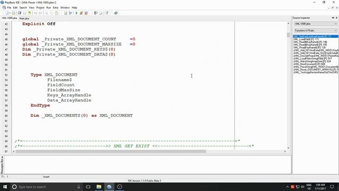Viewport: 339px width, 191px height.
Task: Click the Open file toolbar icon
Action: pos(14,13)
